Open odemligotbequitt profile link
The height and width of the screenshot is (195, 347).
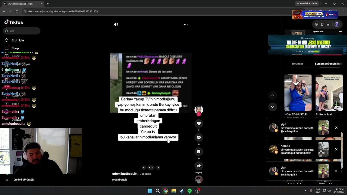coord(125,174)
